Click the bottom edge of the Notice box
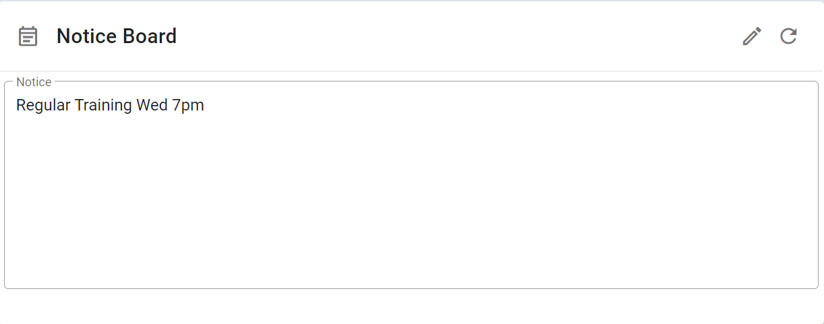 (411, 288)
